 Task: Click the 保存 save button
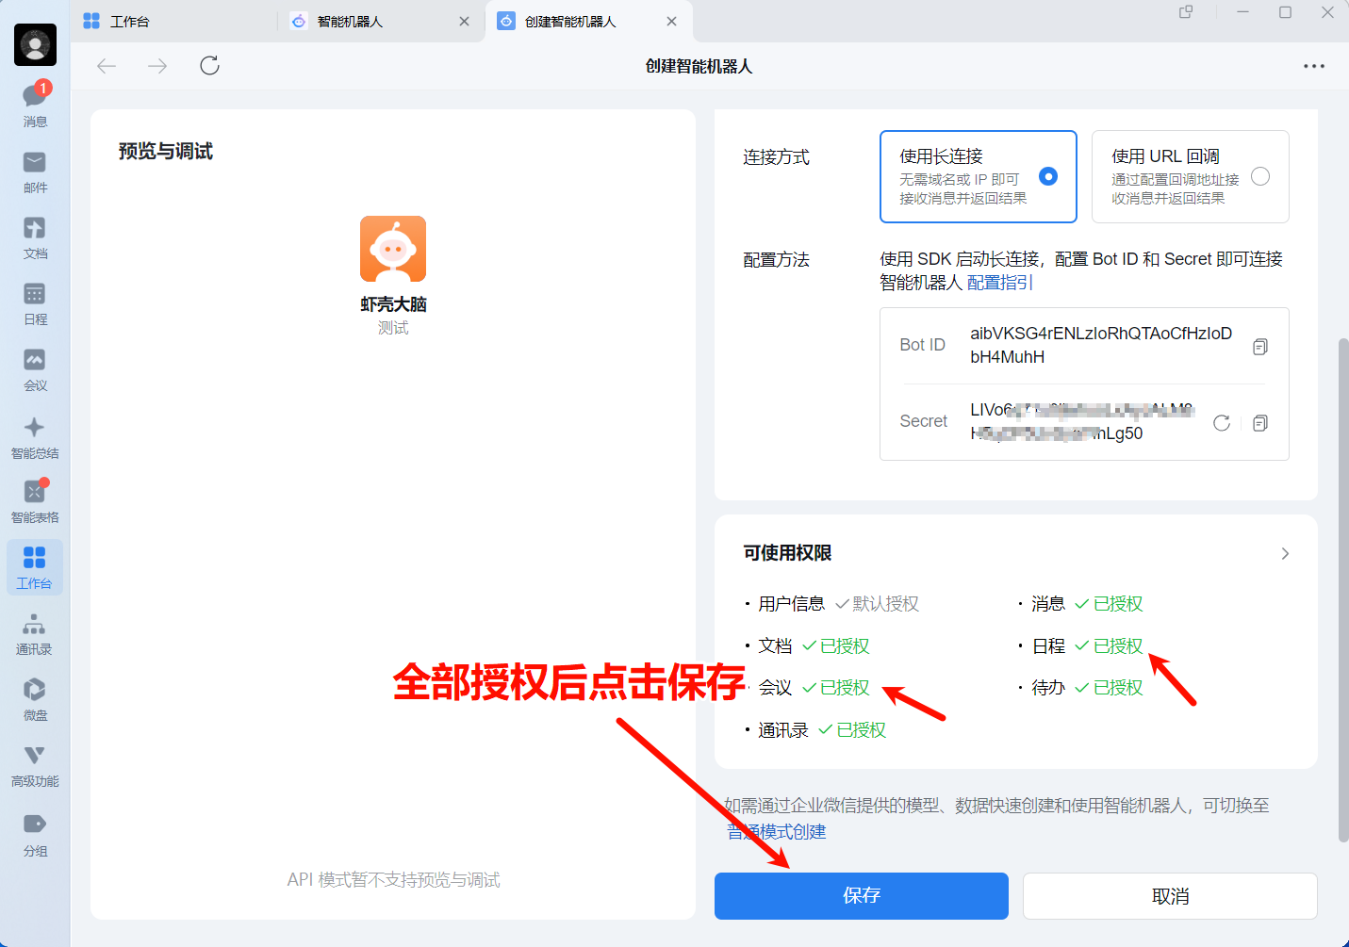coord(862,895)
